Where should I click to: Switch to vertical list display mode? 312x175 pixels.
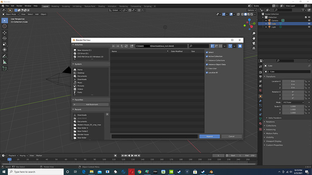213,46
